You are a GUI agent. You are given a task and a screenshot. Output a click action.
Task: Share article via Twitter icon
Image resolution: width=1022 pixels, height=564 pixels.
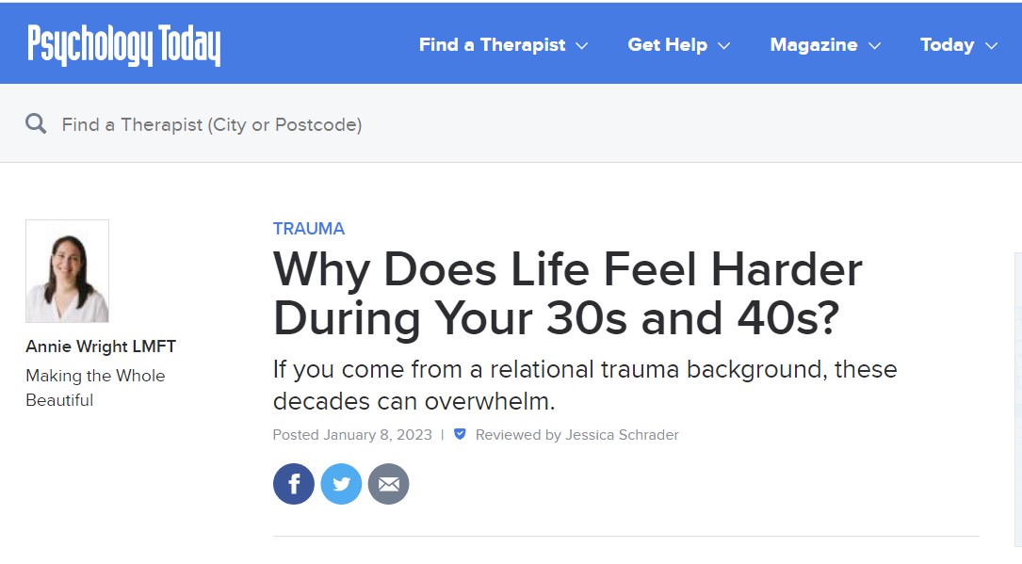click(x=341, y=484)
